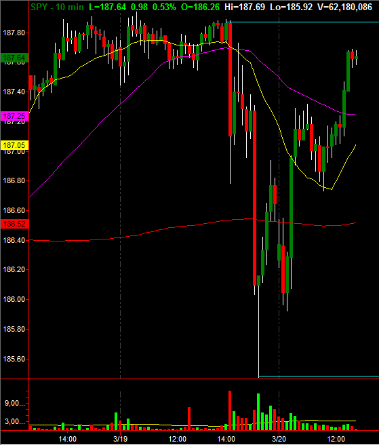Click the magenta 187.25 moving average marker
Image resolution: width=379 pixels, height=445 pixels.
click(x=14, y=116)
